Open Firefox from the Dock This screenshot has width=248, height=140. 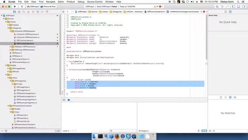(x=117, y=136)
